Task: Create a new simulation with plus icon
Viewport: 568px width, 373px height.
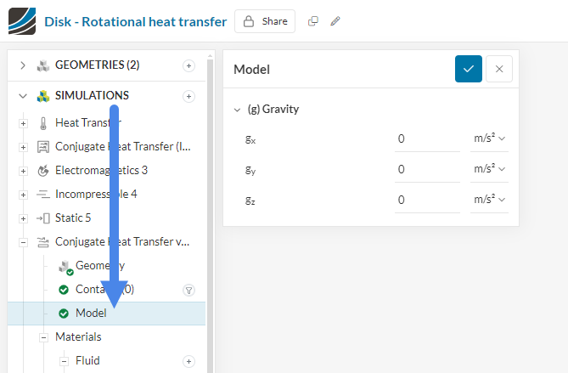Action: pyautogui.click(x=188, y=96)
